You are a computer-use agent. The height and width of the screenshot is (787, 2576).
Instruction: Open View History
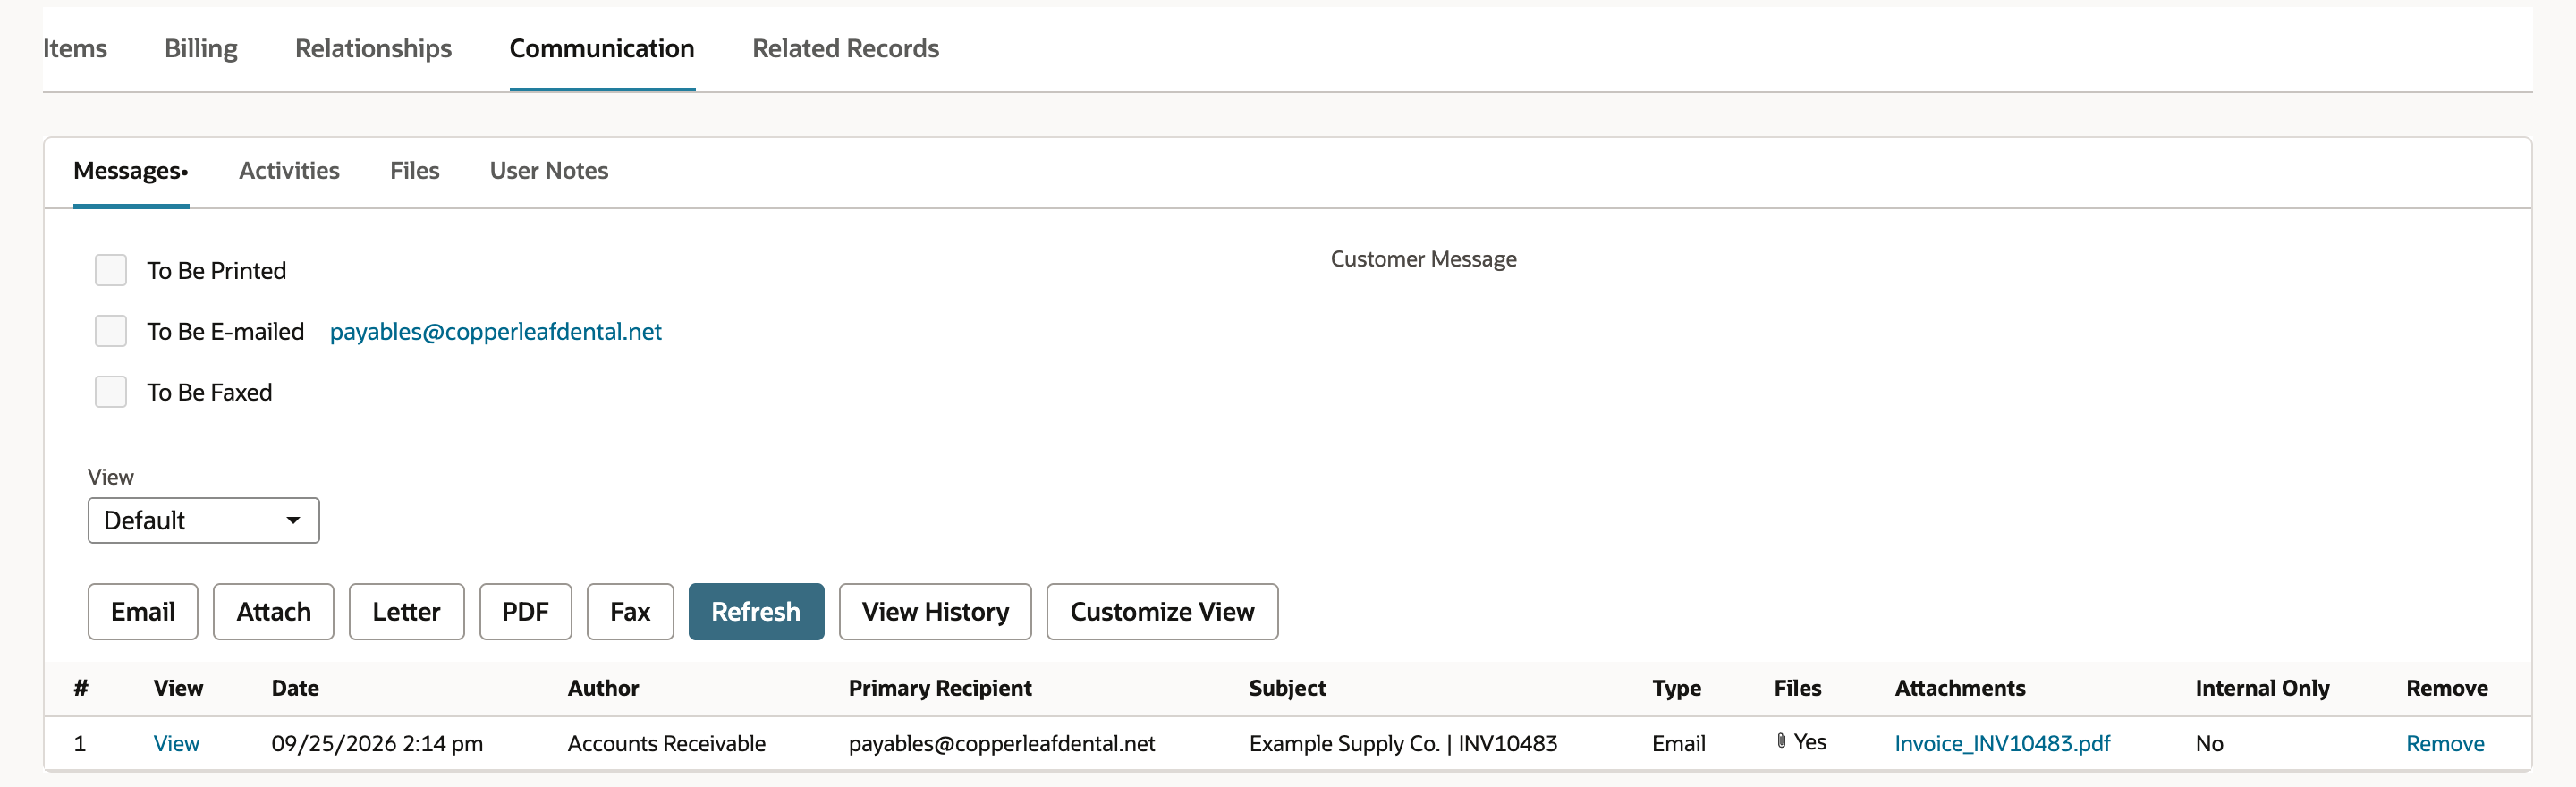[x=935, y=611]
